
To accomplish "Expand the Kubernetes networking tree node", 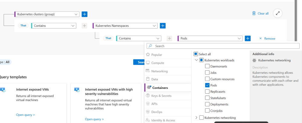I will click(x=196, y=118).
